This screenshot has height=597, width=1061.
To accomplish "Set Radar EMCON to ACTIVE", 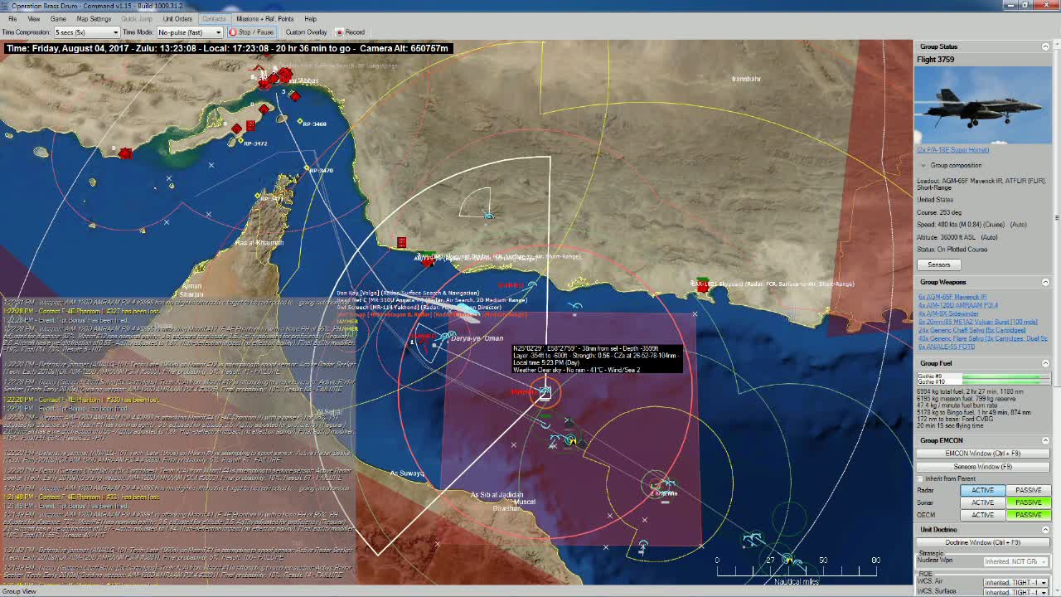I will (x=982, y=490).
